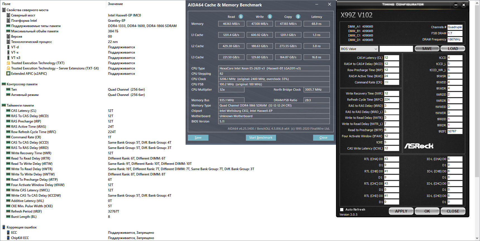Click the Платформа Intel row icon
This screenshot has width=480, height=241.
(x=8, y=21)
